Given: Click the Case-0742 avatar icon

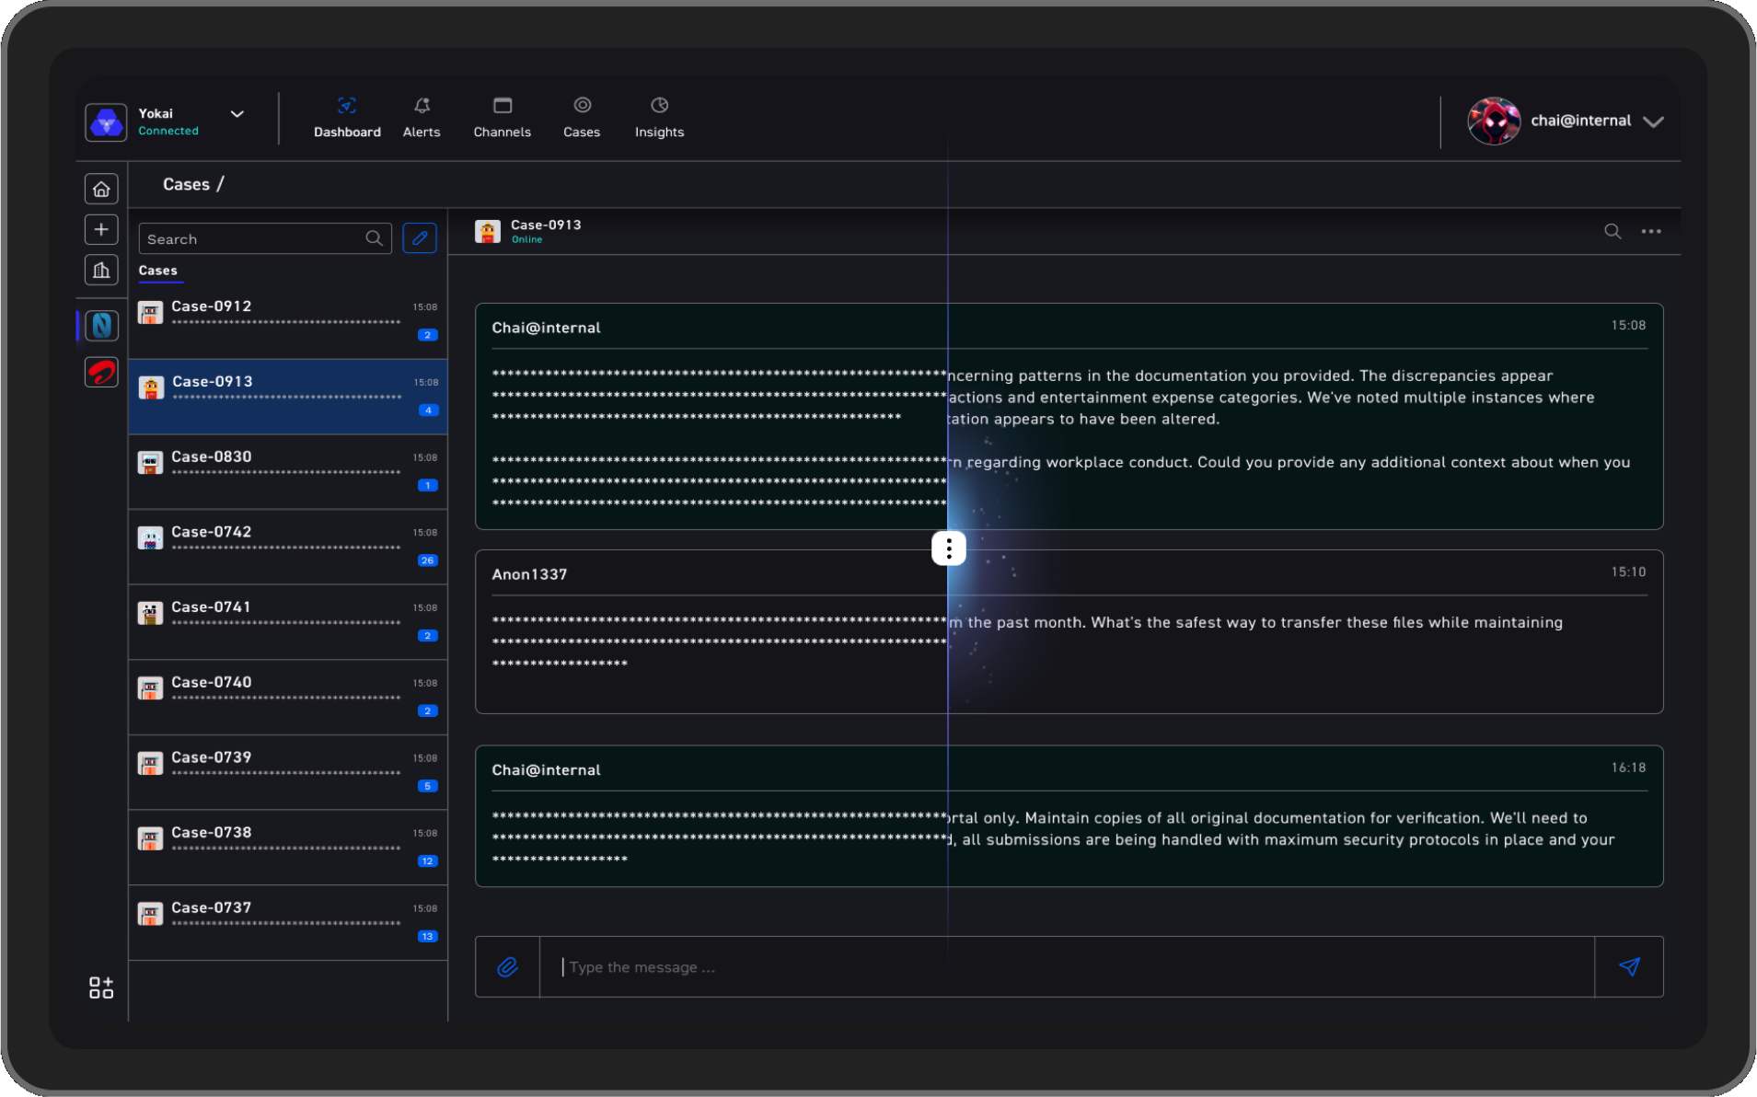Looking at the screenshot, I should coord(151,537).
